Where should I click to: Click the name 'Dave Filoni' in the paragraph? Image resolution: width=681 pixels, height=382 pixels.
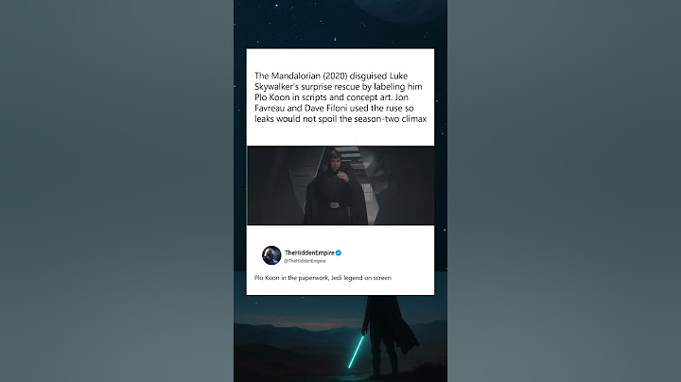[325, 108]
